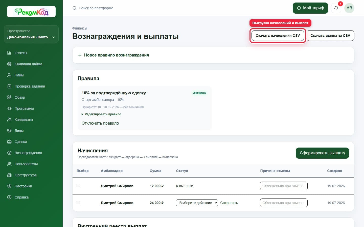The height and width of the screenshot is (227, 364).
Task: Click the Правила section heading
Action: click(x=88, y=78)
